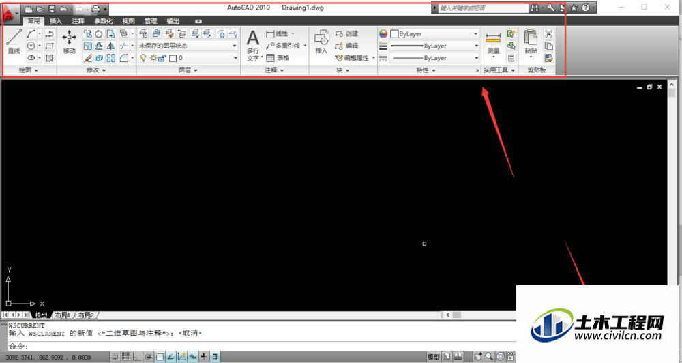This screenshot has height=363, width=682.
Task: Switch to the 视图 ribbon tab
Action: point(128,21)
